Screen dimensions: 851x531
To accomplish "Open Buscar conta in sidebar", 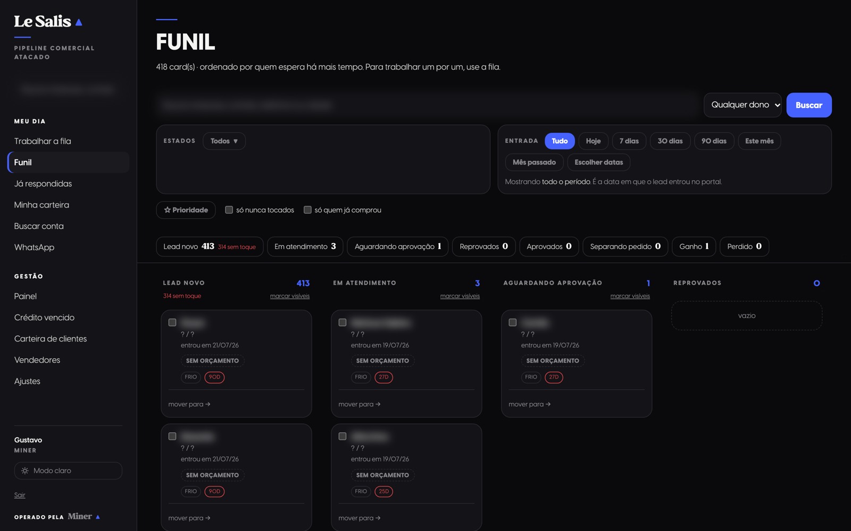I will pyautogui.click(x=68, y=226).
